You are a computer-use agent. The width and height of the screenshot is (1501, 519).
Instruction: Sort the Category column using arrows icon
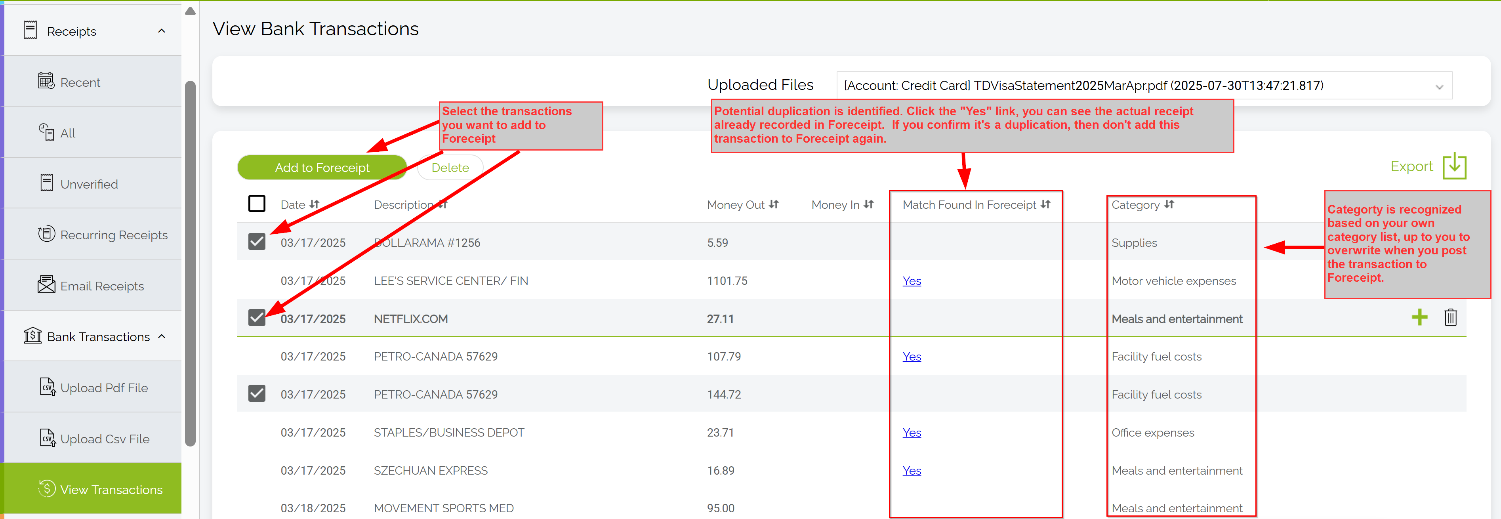1169,204
